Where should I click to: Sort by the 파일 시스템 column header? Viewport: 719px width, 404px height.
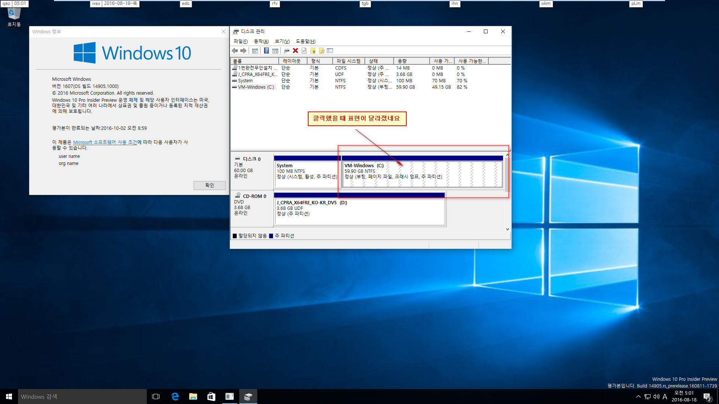pyautogui.click(x=349, y=61)
